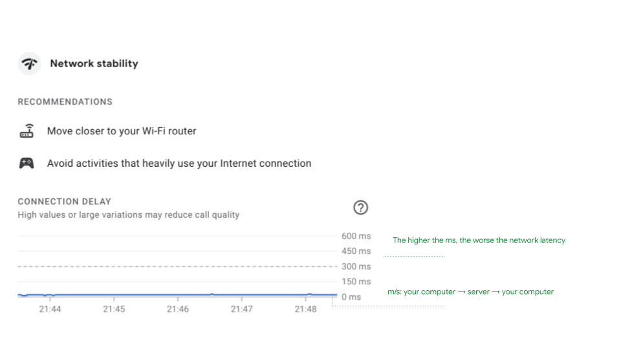Click the Network stability Wi-Fi icon
This screenshot has width=621, height=349.
(x=29, y=63)
